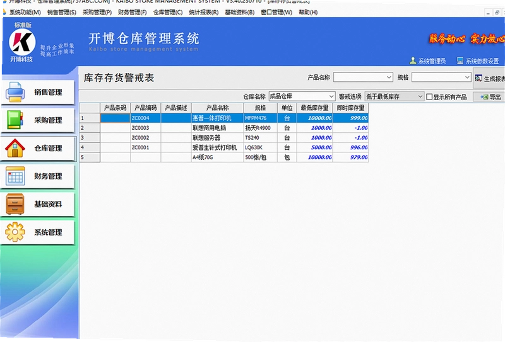The height and width of the screenshot is (342, 505).
Task: Select the 联想商用电脑 table row
Action: 224,128
